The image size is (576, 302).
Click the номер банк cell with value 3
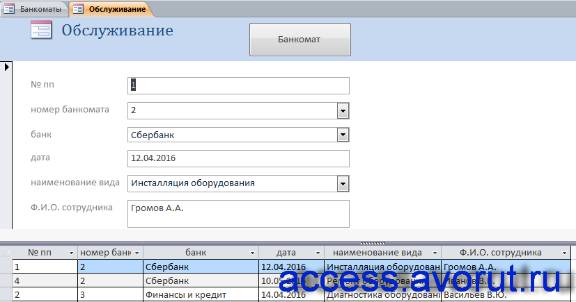coord(110,294)
